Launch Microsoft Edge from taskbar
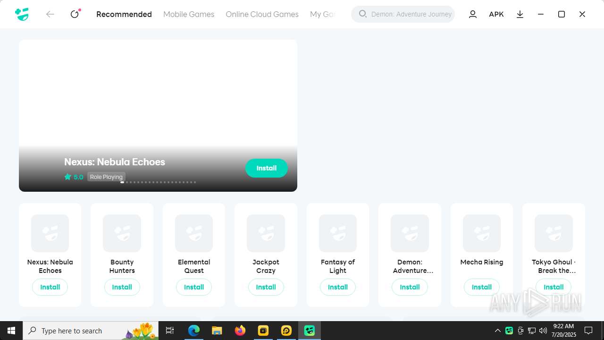This screenshot has width=604, height=340. (194, 331)
